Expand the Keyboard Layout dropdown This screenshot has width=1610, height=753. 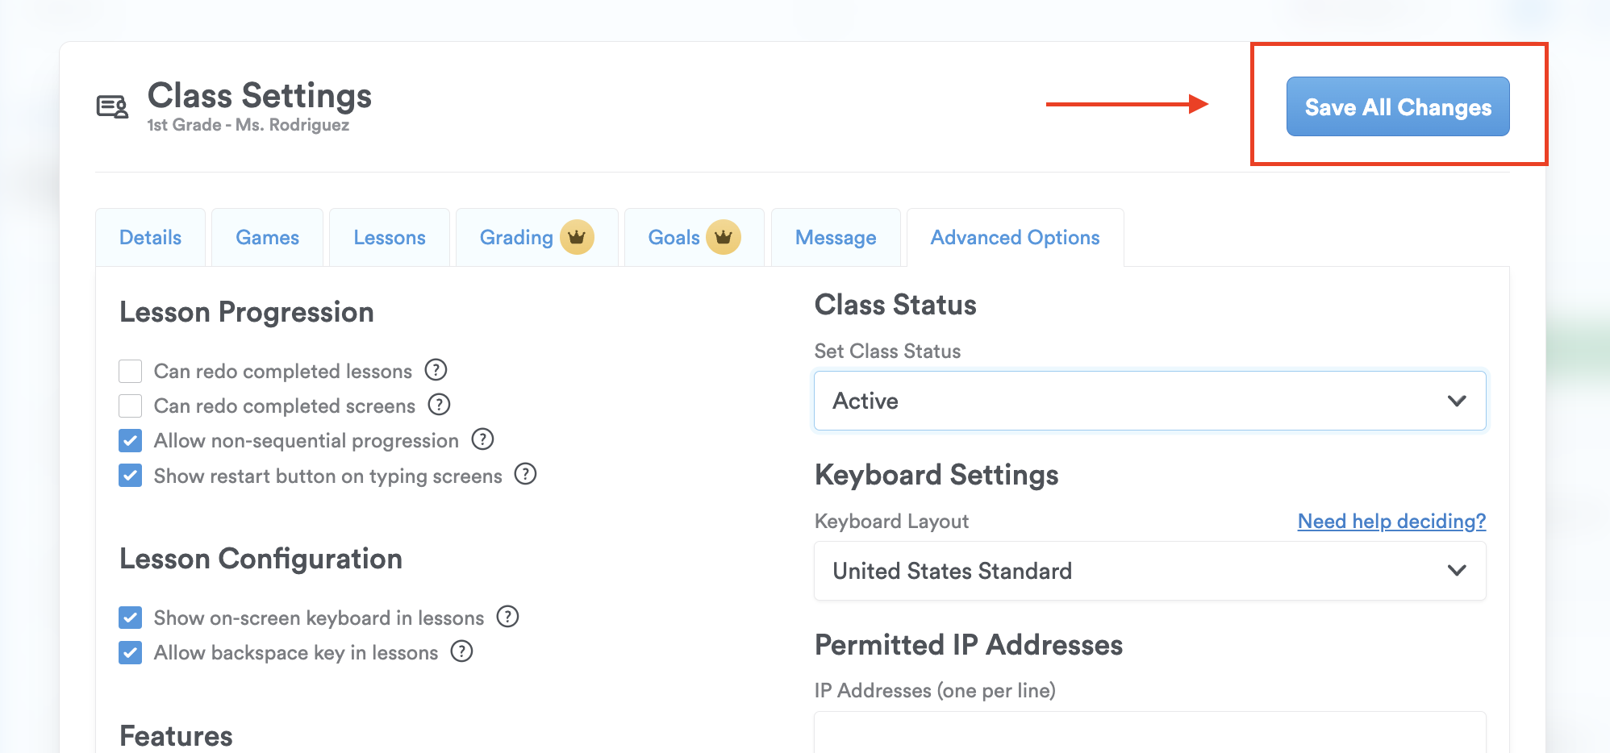click(1149, 571)
